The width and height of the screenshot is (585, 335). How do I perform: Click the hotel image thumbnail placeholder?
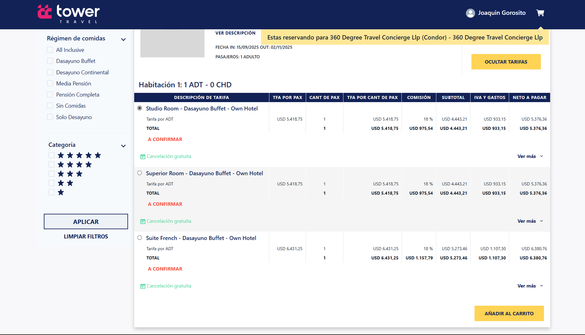(x=172, y=43)
